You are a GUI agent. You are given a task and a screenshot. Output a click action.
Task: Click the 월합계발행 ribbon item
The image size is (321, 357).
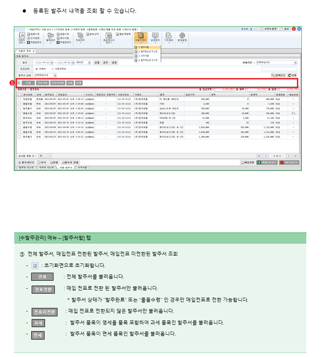click(123, 34)
